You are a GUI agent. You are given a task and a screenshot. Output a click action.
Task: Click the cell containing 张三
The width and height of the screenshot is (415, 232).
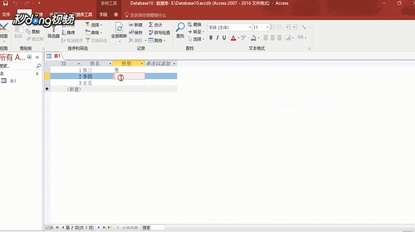pos(98,70)
